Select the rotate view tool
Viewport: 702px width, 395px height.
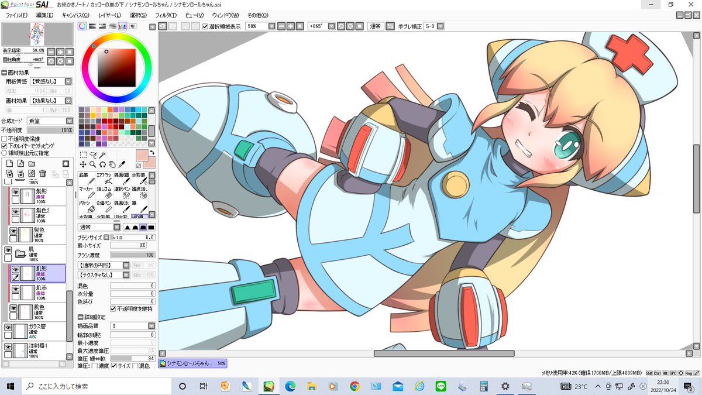click(x=102, y=165)
